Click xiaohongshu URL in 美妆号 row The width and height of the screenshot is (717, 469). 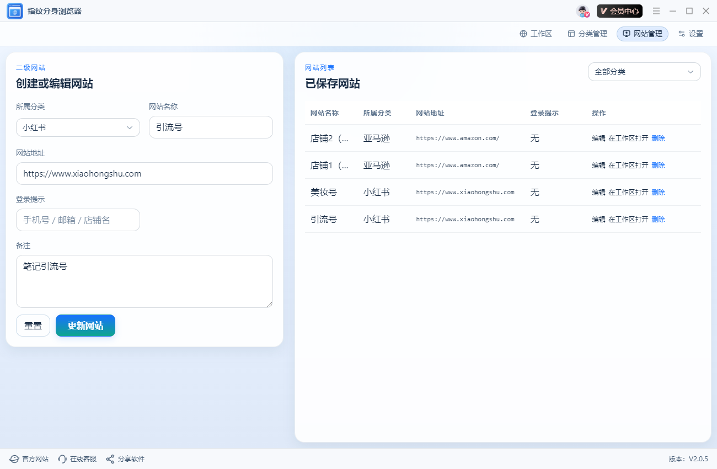(x=465, y=193)
